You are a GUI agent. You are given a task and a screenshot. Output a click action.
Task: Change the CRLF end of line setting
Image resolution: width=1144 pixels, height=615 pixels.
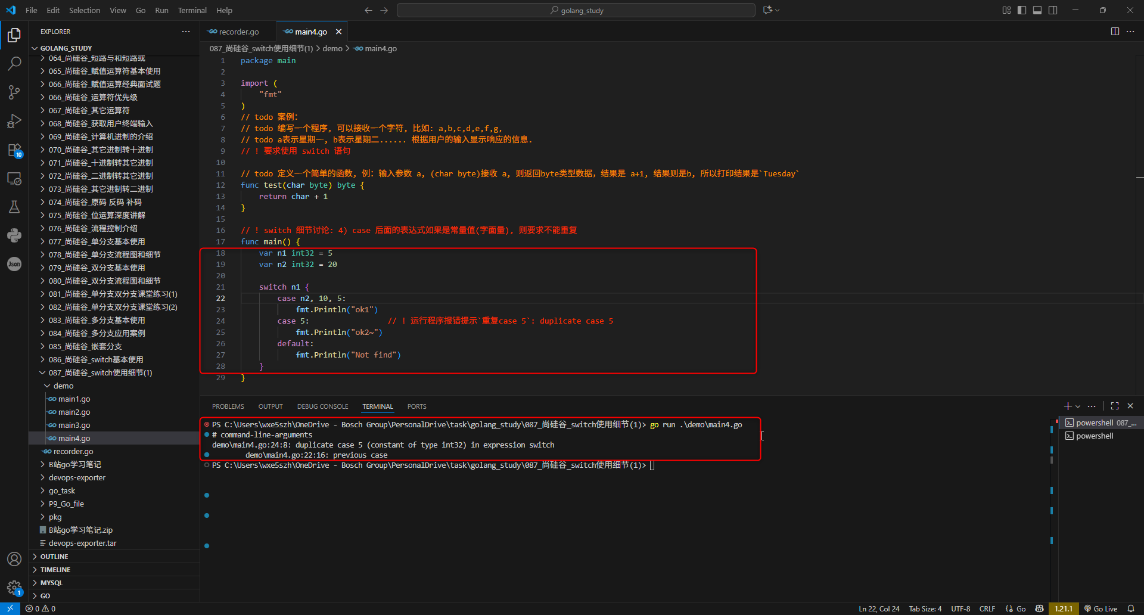coord(987,608)
